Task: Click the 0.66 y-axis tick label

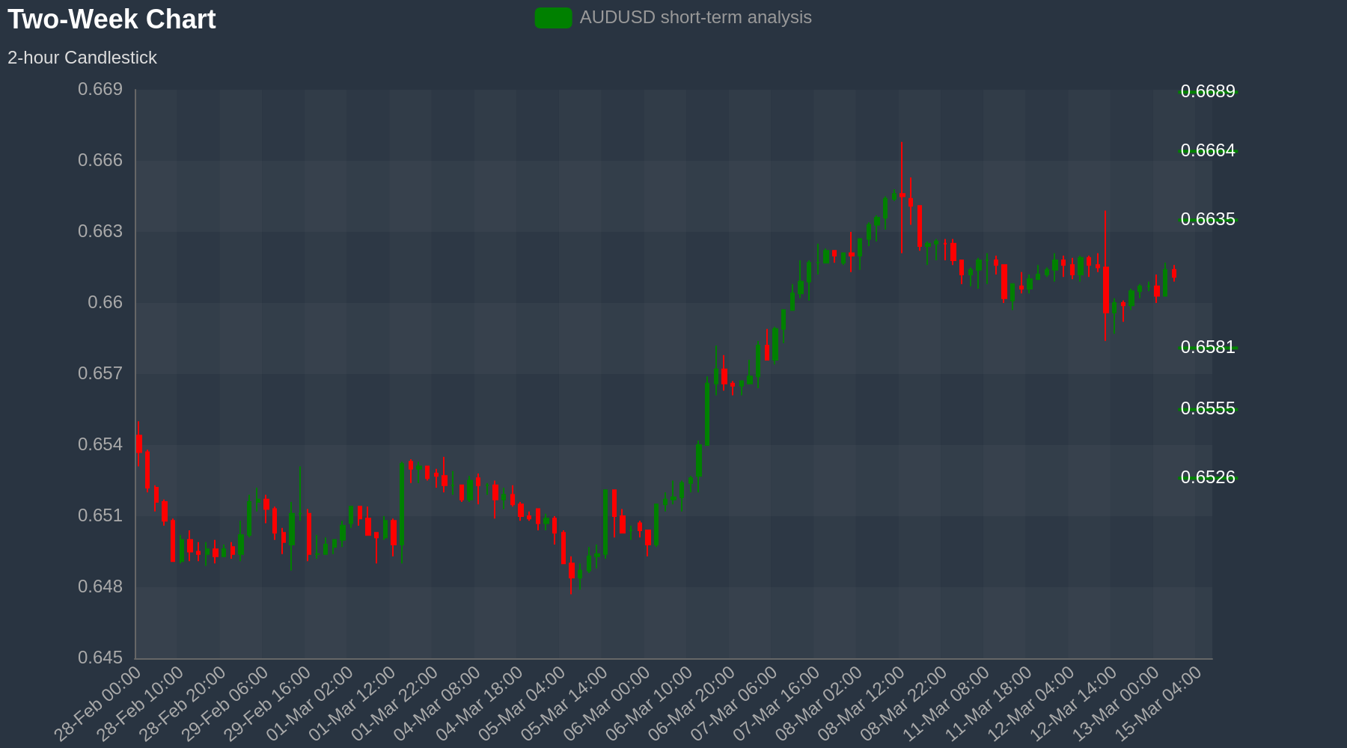Action: 106,303
